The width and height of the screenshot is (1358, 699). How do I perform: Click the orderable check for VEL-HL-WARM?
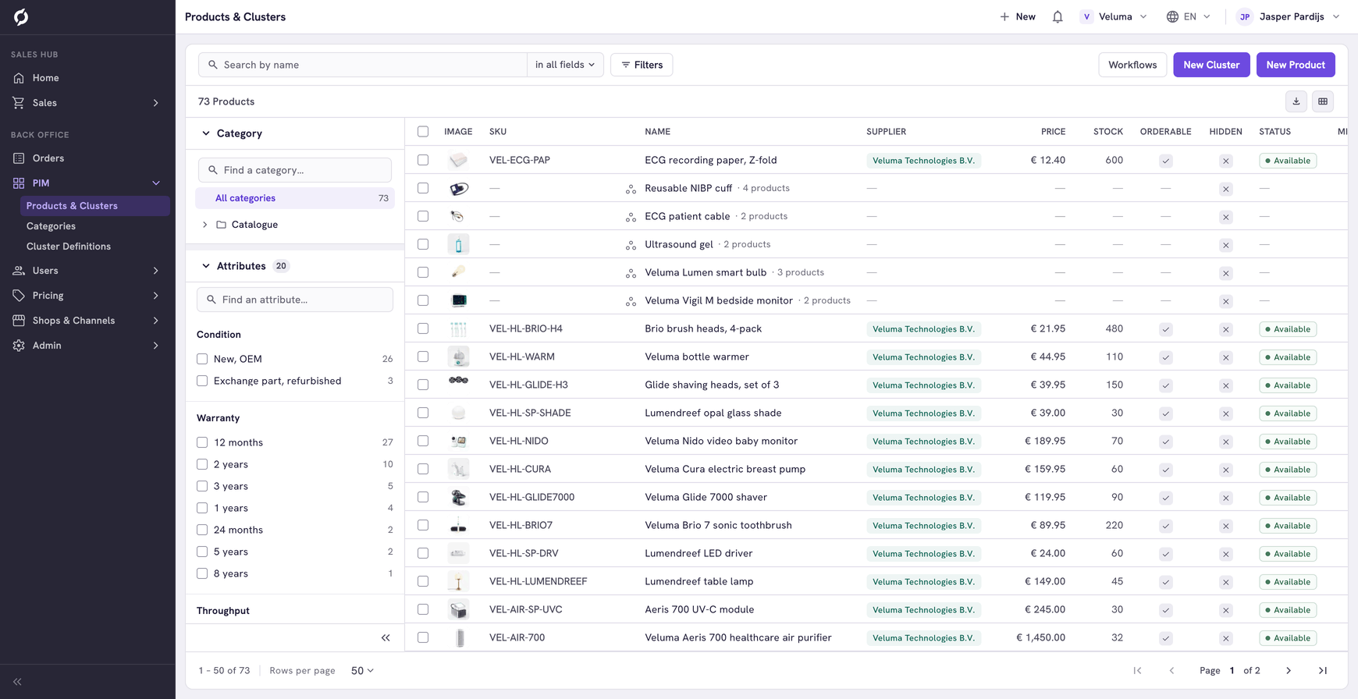pyautogui.click(x=1166, y=357)
